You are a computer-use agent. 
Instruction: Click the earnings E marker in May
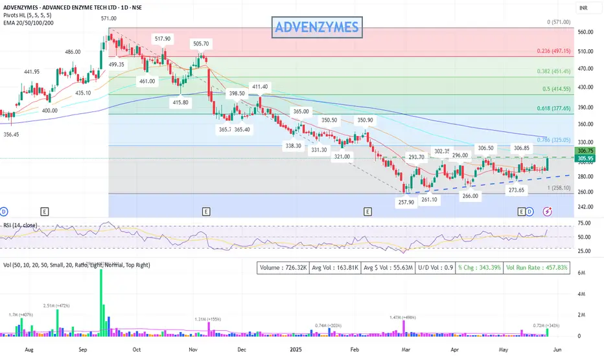tap(521, 211)
